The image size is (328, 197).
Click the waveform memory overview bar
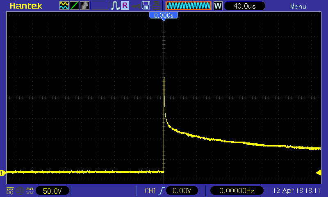point(189,6)
